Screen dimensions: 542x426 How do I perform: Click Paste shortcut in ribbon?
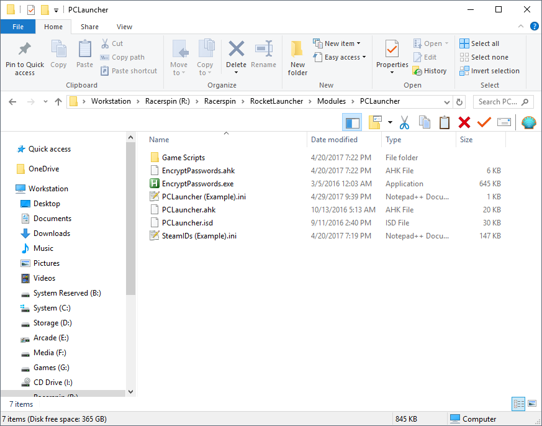(129, 71)
